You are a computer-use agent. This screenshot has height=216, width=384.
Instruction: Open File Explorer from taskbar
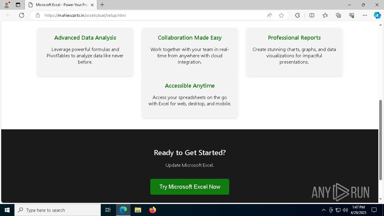(138, 210)
